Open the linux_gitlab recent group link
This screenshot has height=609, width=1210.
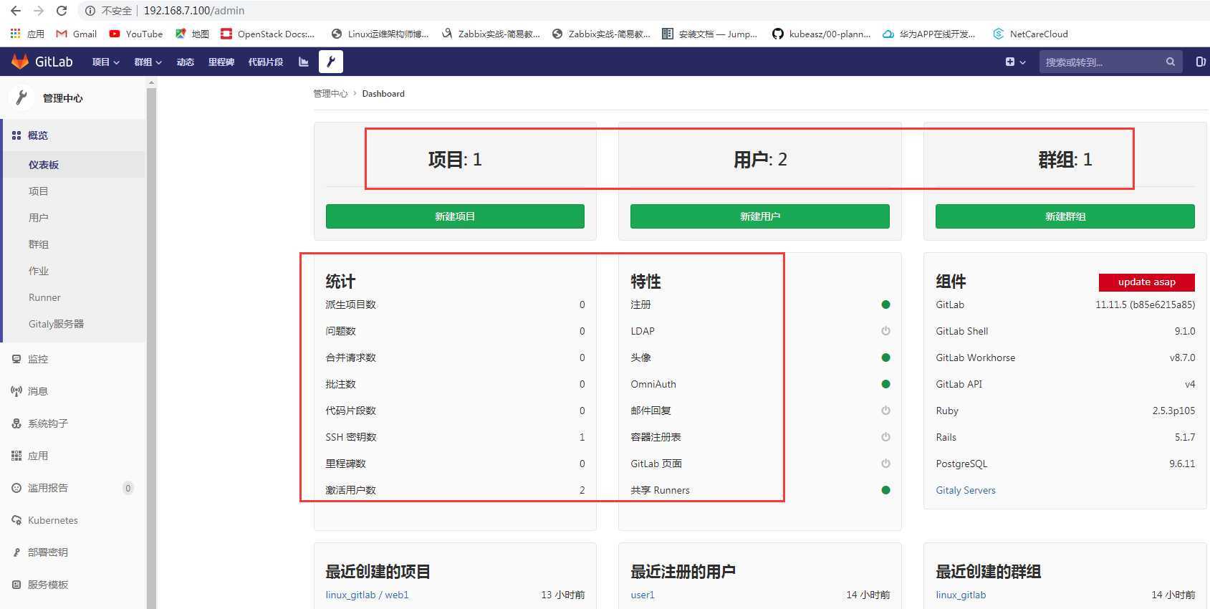point(961,595)
